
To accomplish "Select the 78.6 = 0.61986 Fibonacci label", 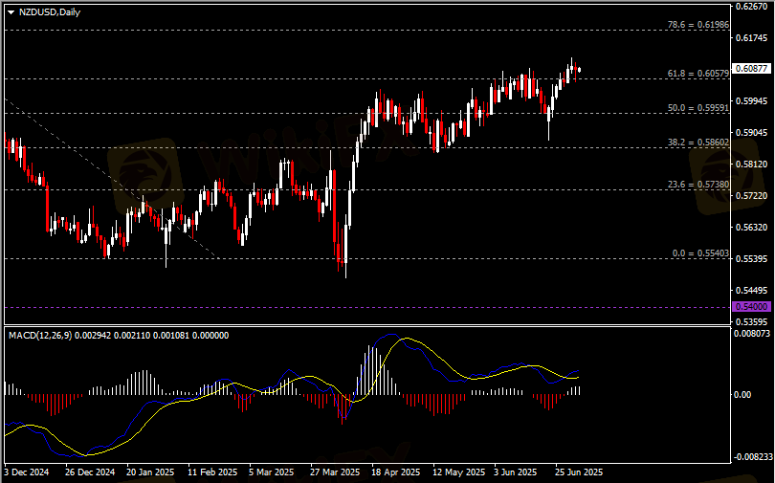I will pyautogui.click(x=697, y=24).
